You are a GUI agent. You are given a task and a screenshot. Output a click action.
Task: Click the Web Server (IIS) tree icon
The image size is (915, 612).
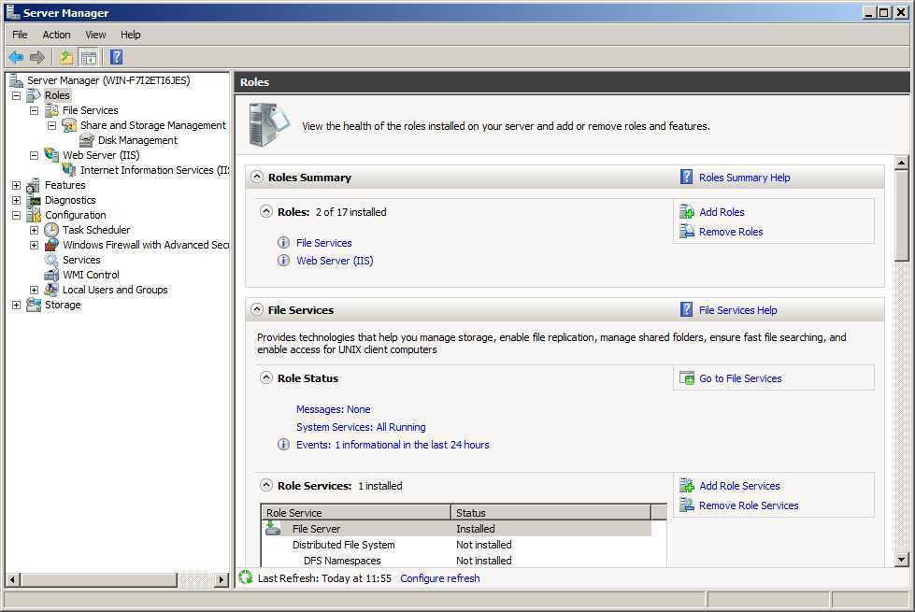point(52,155)
